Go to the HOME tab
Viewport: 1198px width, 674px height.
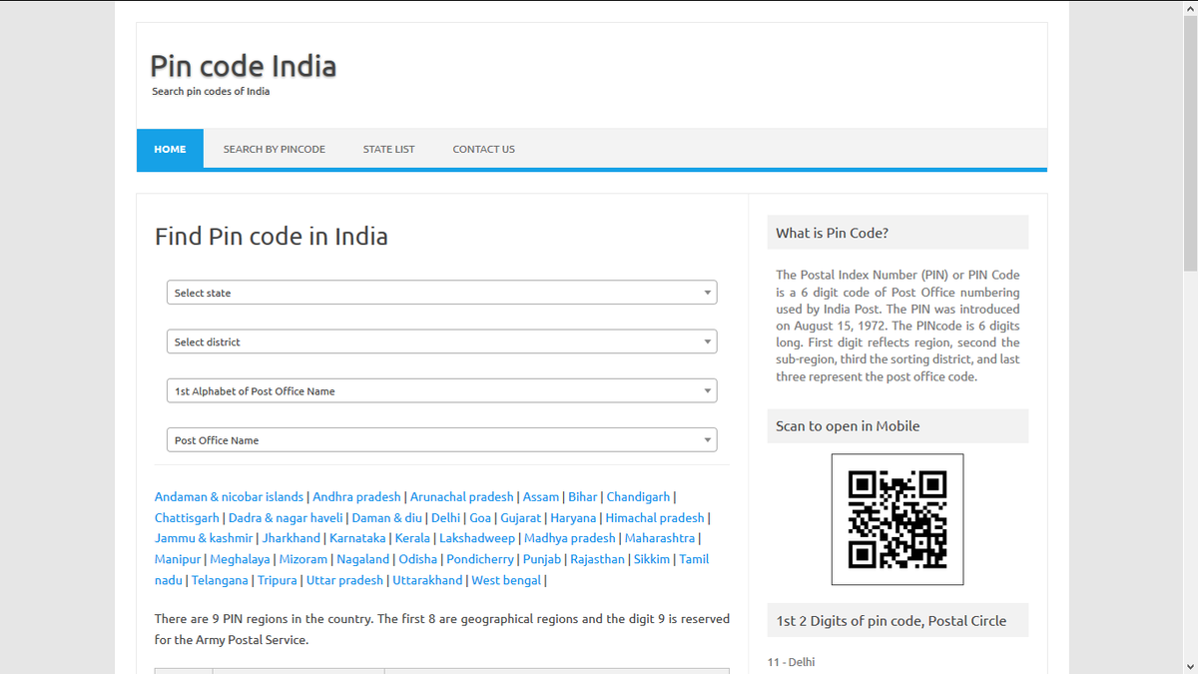[x=170, y=149]
